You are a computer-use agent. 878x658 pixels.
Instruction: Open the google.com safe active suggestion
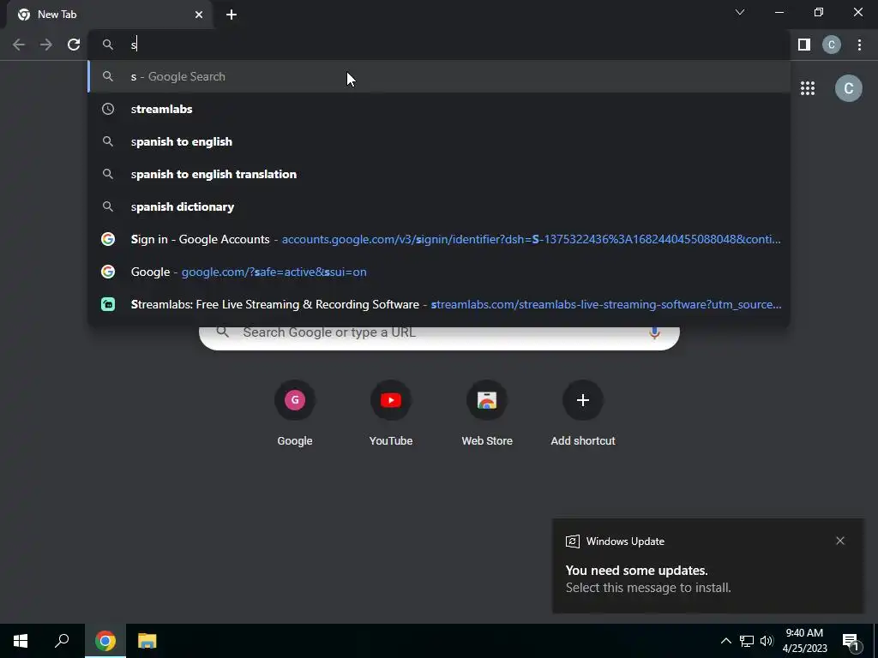(439, 272)
